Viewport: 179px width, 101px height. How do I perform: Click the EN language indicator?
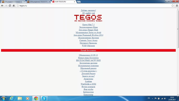tap(149, 98)
